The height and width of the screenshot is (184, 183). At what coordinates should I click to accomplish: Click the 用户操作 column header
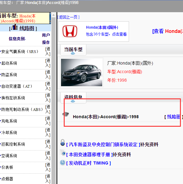point(46,39)
